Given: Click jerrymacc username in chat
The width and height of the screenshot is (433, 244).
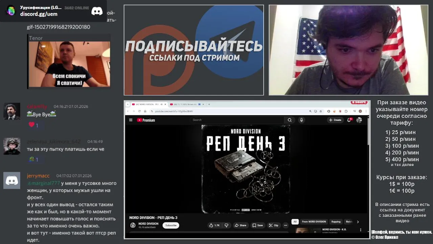Looking at the screenshot, I should (38, 176).
